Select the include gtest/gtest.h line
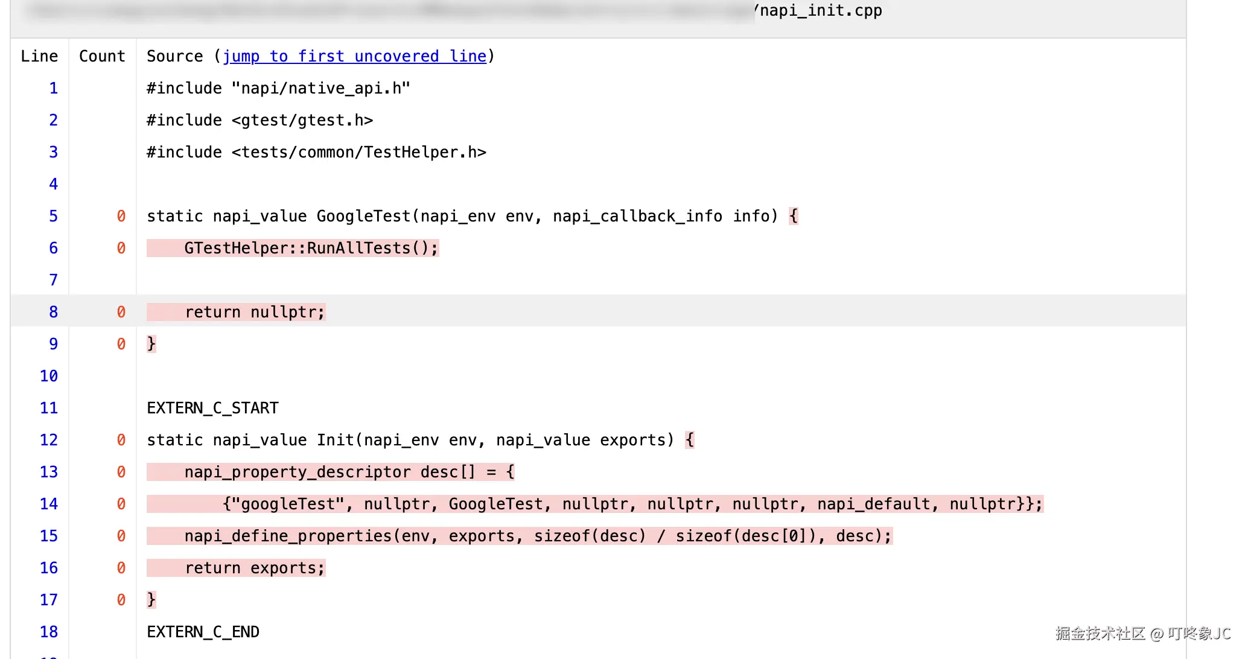 tap(259, 119)
